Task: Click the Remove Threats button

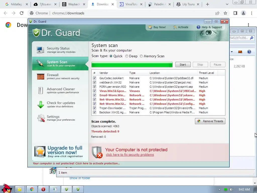Action: click(x=210, y=121)
